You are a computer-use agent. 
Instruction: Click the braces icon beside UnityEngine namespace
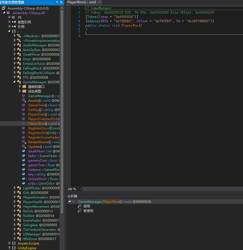coord(14,248)
